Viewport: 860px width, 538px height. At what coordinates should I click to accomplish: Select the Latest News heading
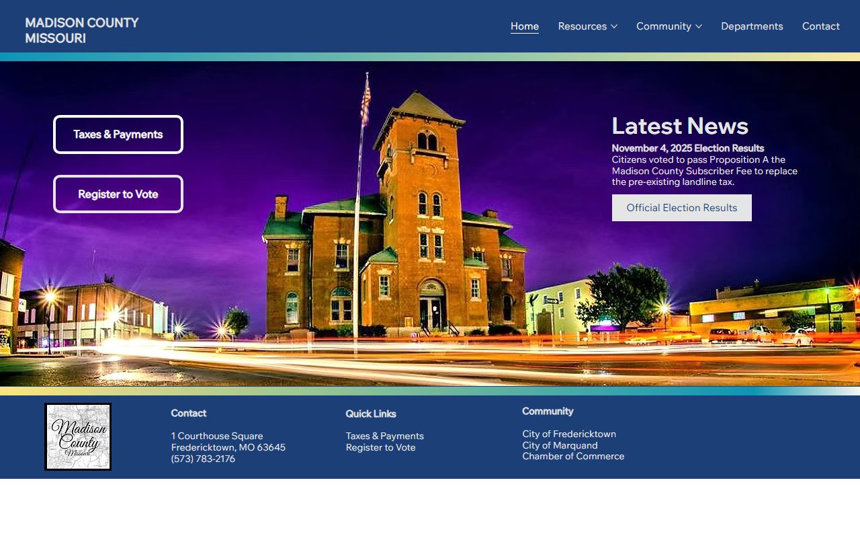(x=680, y=126)
